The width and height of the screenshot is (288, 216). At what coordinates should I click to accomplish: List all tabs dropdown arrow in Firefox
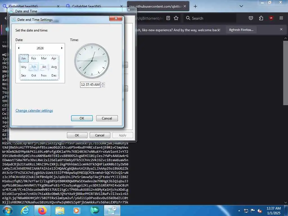(241, 6)
